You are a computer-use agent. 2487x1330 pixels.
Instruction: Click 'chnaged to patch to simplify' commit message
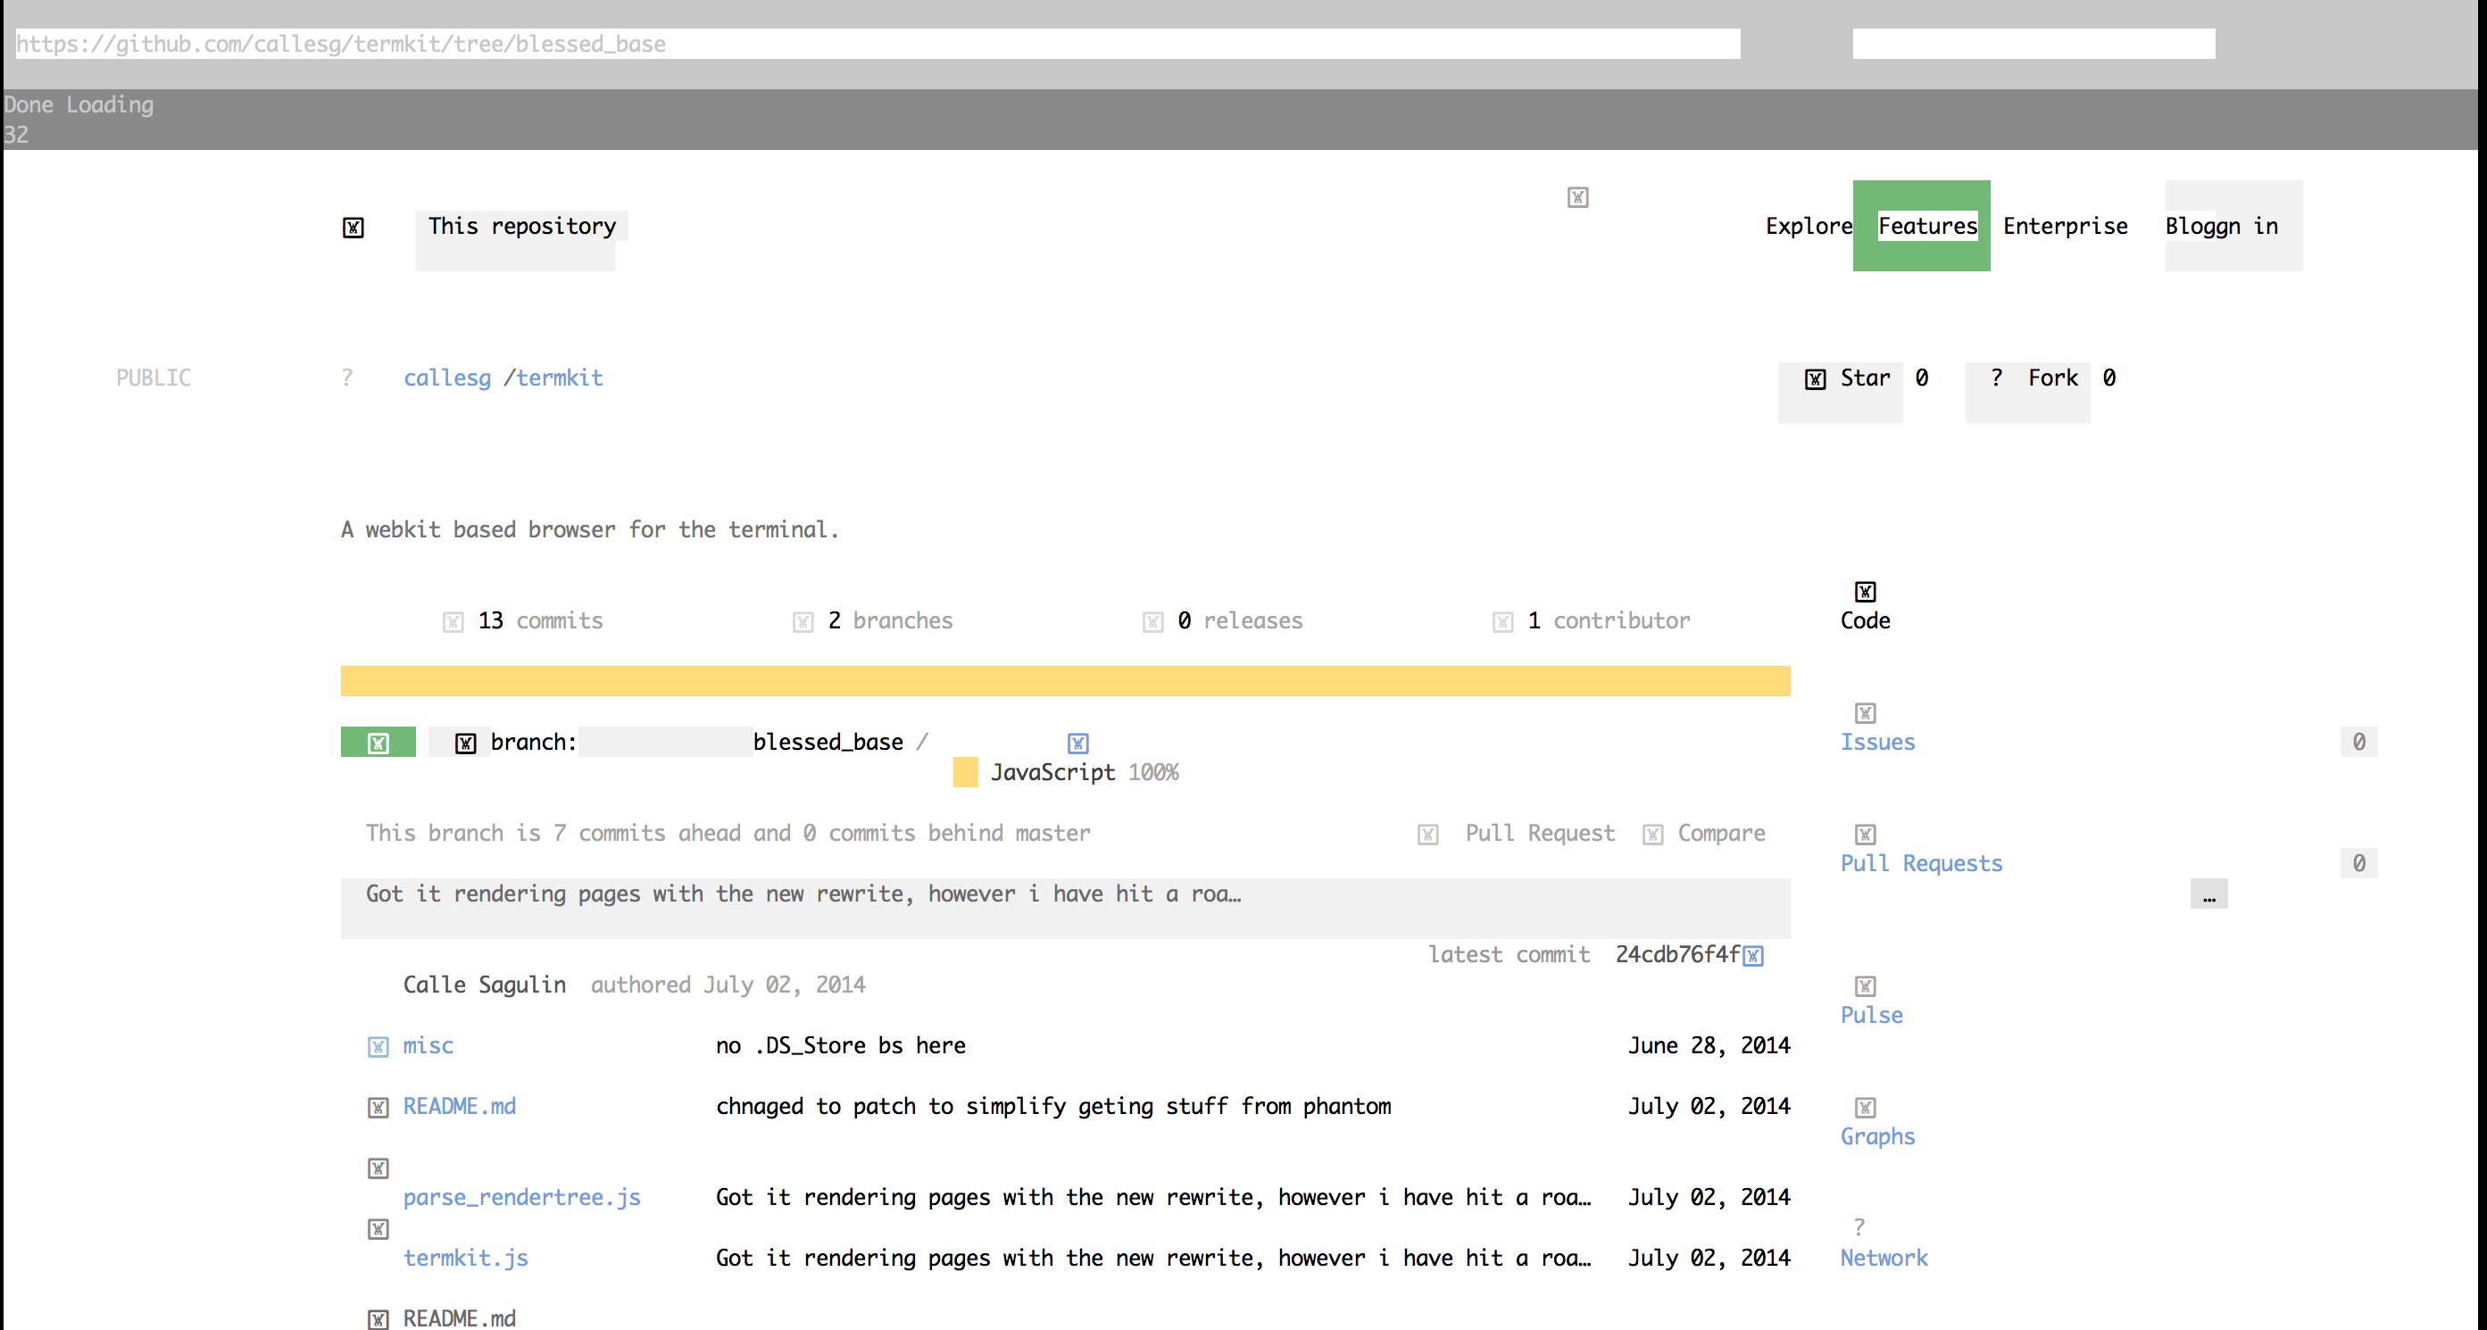pyautogui.click(x=1053, y=1106)
